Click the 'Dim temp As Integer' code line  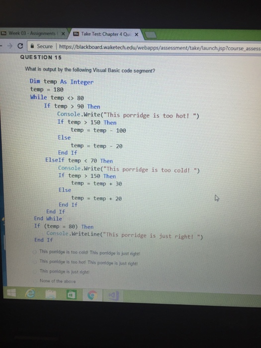click(x=62, y=82)
